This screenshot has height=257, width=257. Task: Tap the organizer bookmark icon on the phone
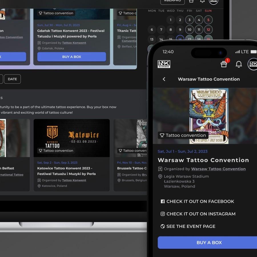pyautogui.click(x=160, y=169)
